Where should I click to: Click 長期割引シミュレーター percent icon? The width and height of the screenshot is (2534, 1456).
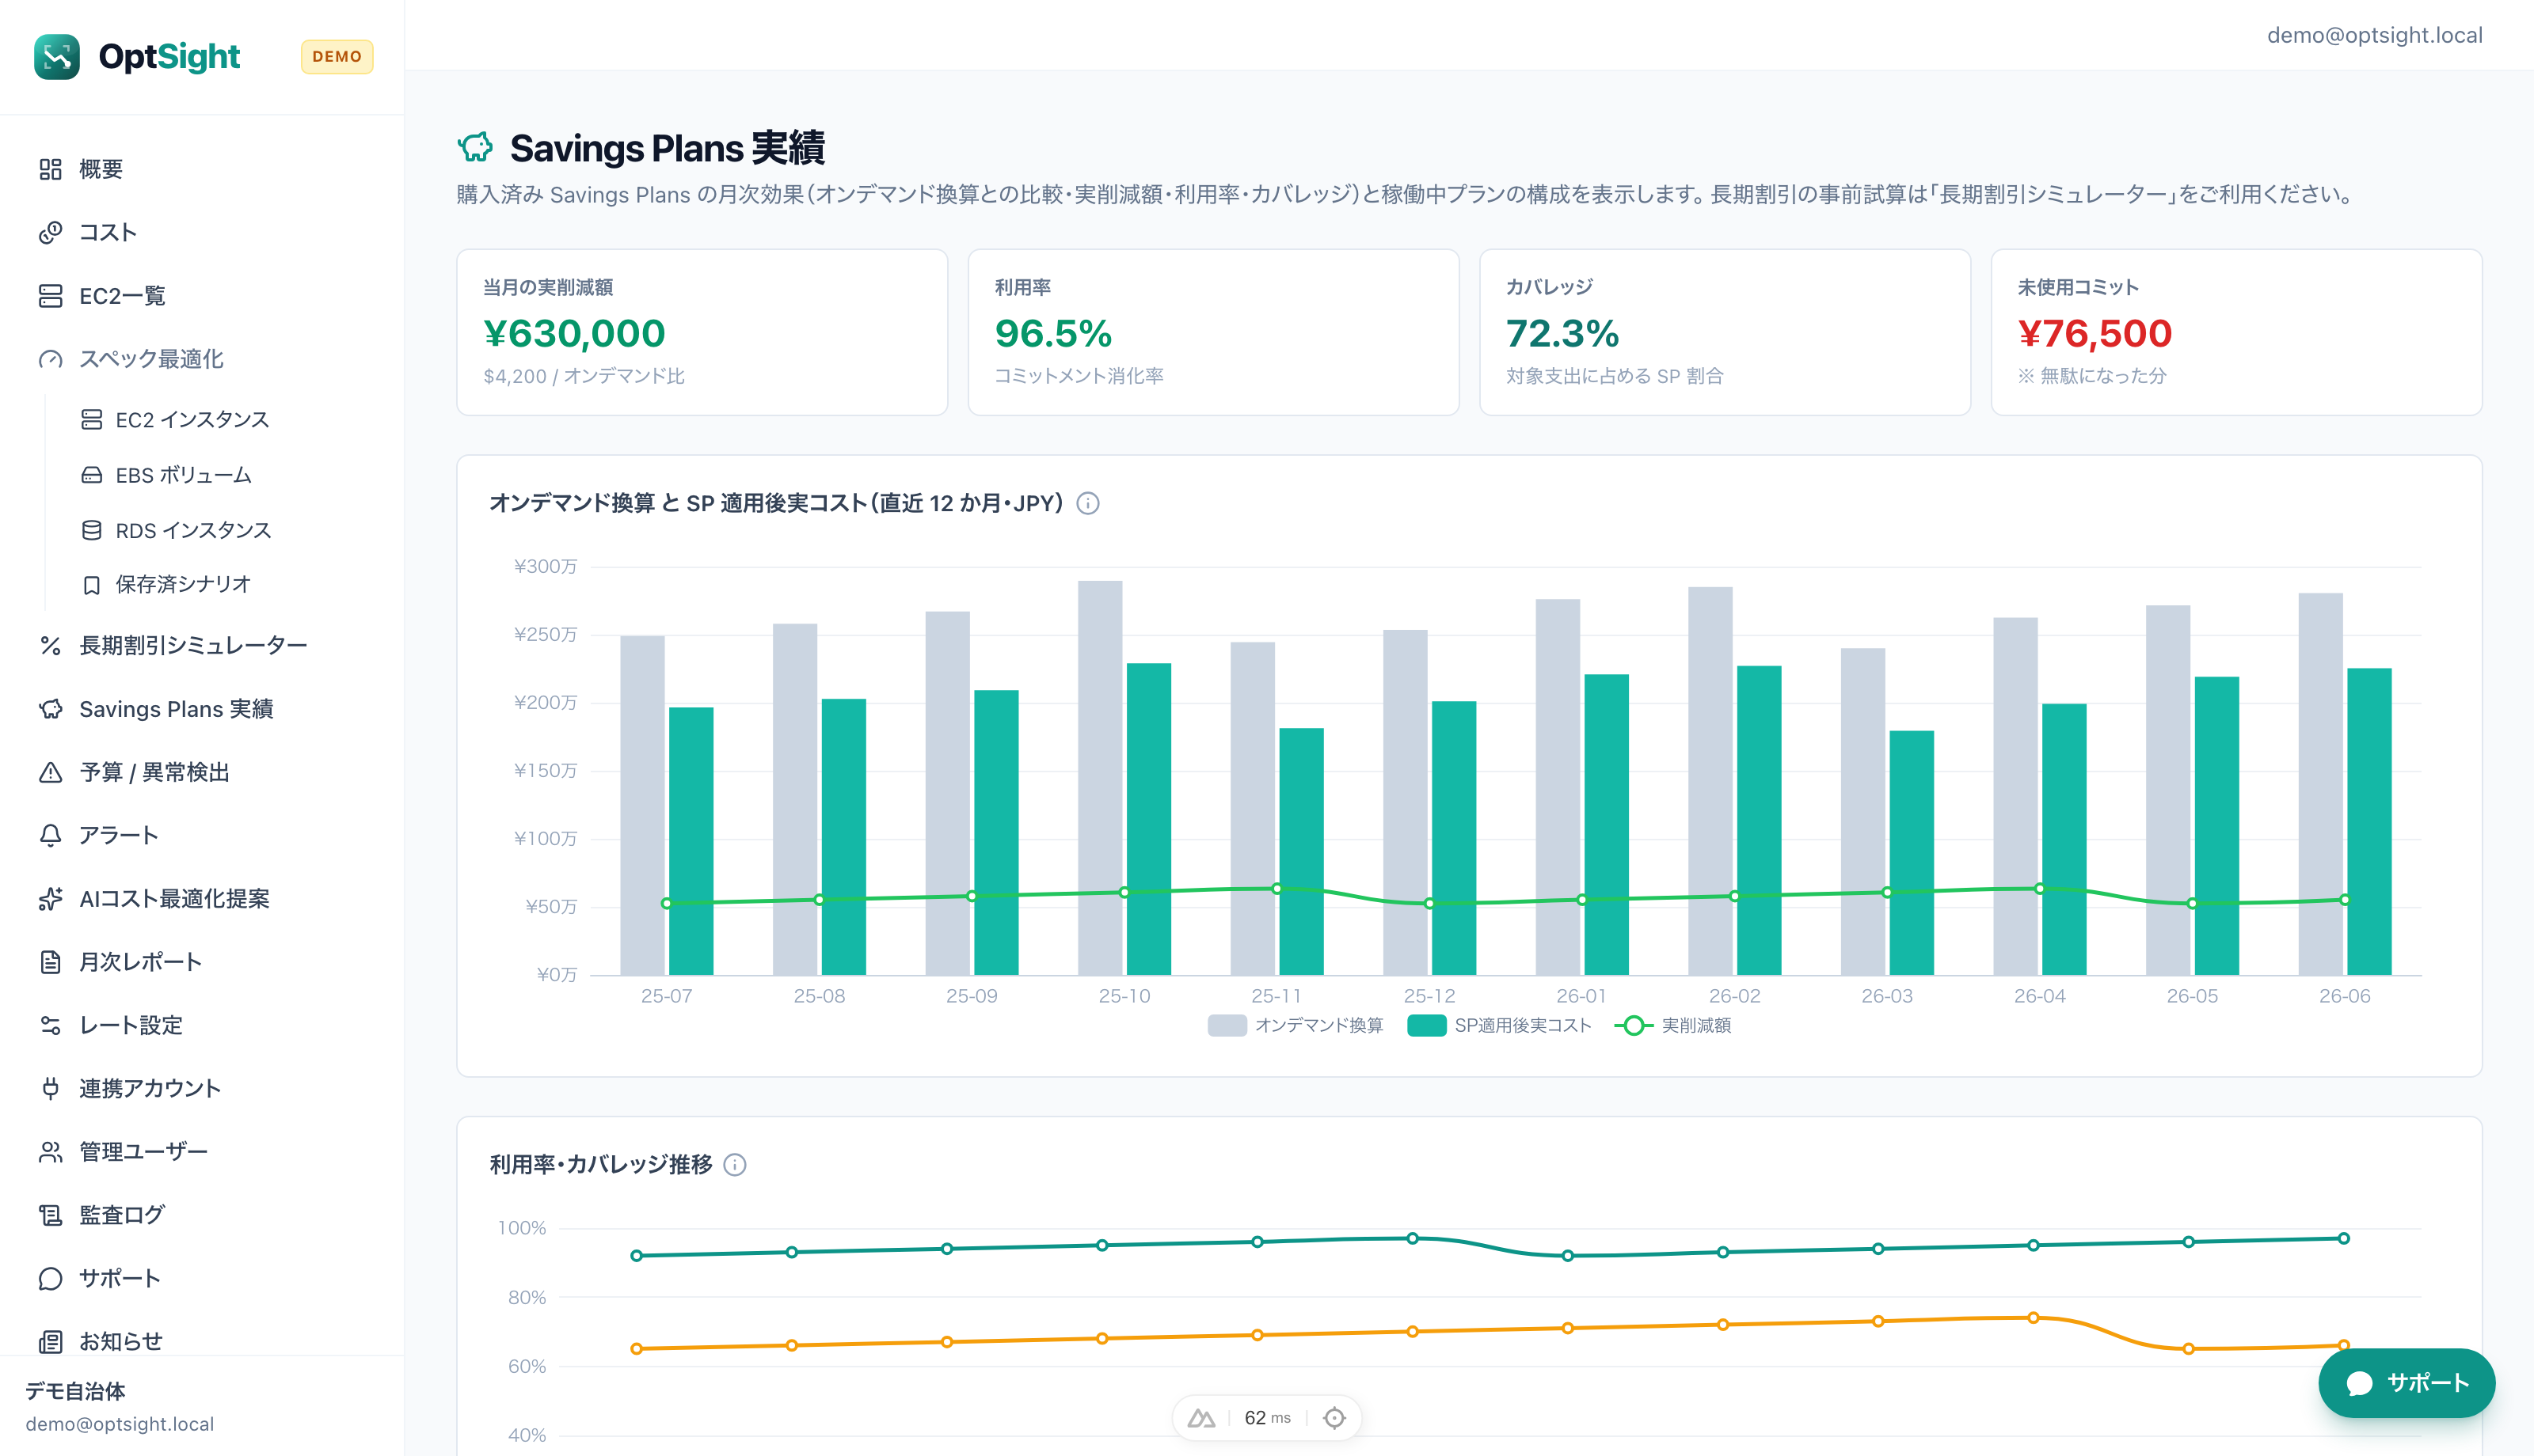pyautogui.click(x=50, y=645)
